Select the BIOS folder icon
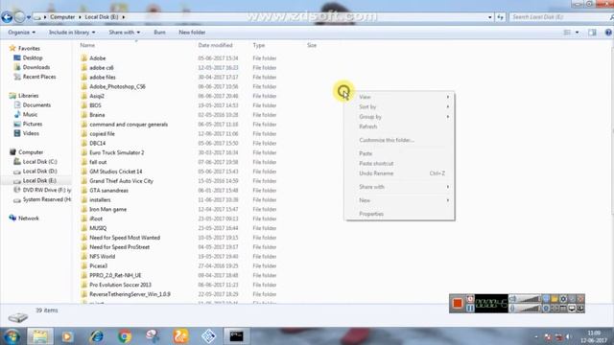Viewport: 614px width, 345px height. point(83,105)
